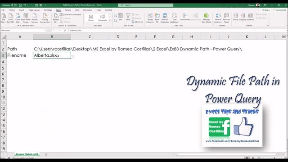
Task: Open Data Validation dropdown
Action: pyautogui.click(x=175, y=18)
